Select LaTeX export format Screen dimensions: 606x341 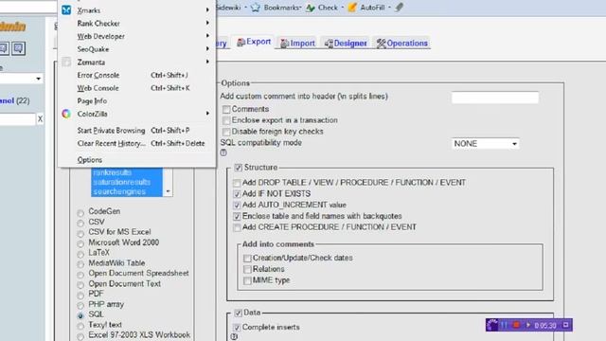[x=80, y=254]
